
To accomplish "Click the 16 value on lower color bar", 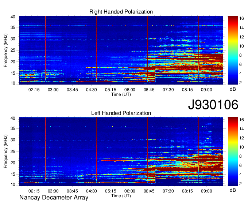I will (242, 120).
